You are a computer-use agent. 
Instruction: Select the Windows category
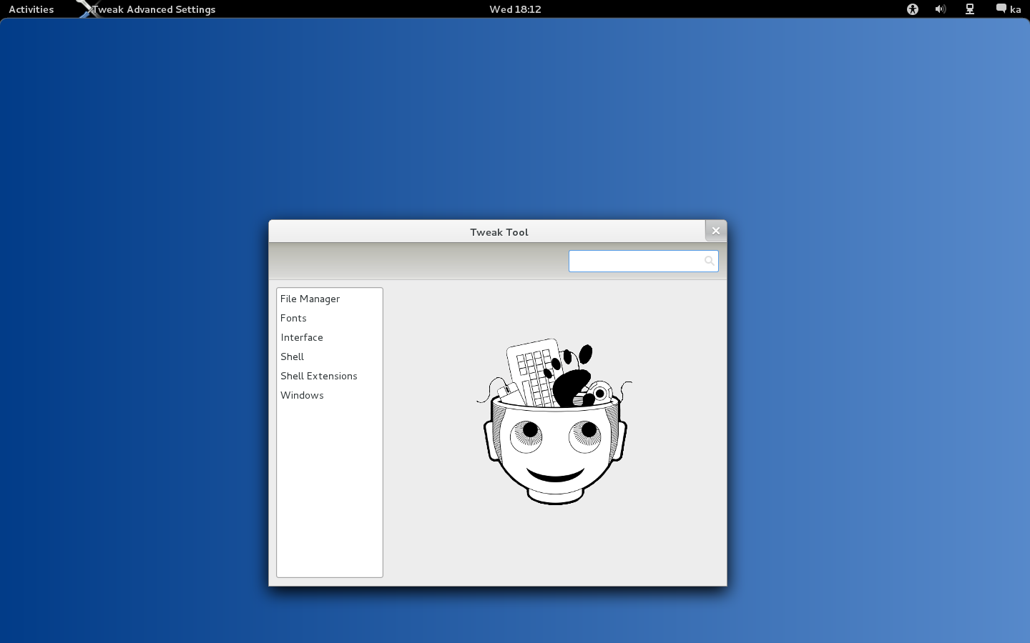click(302, 395)
